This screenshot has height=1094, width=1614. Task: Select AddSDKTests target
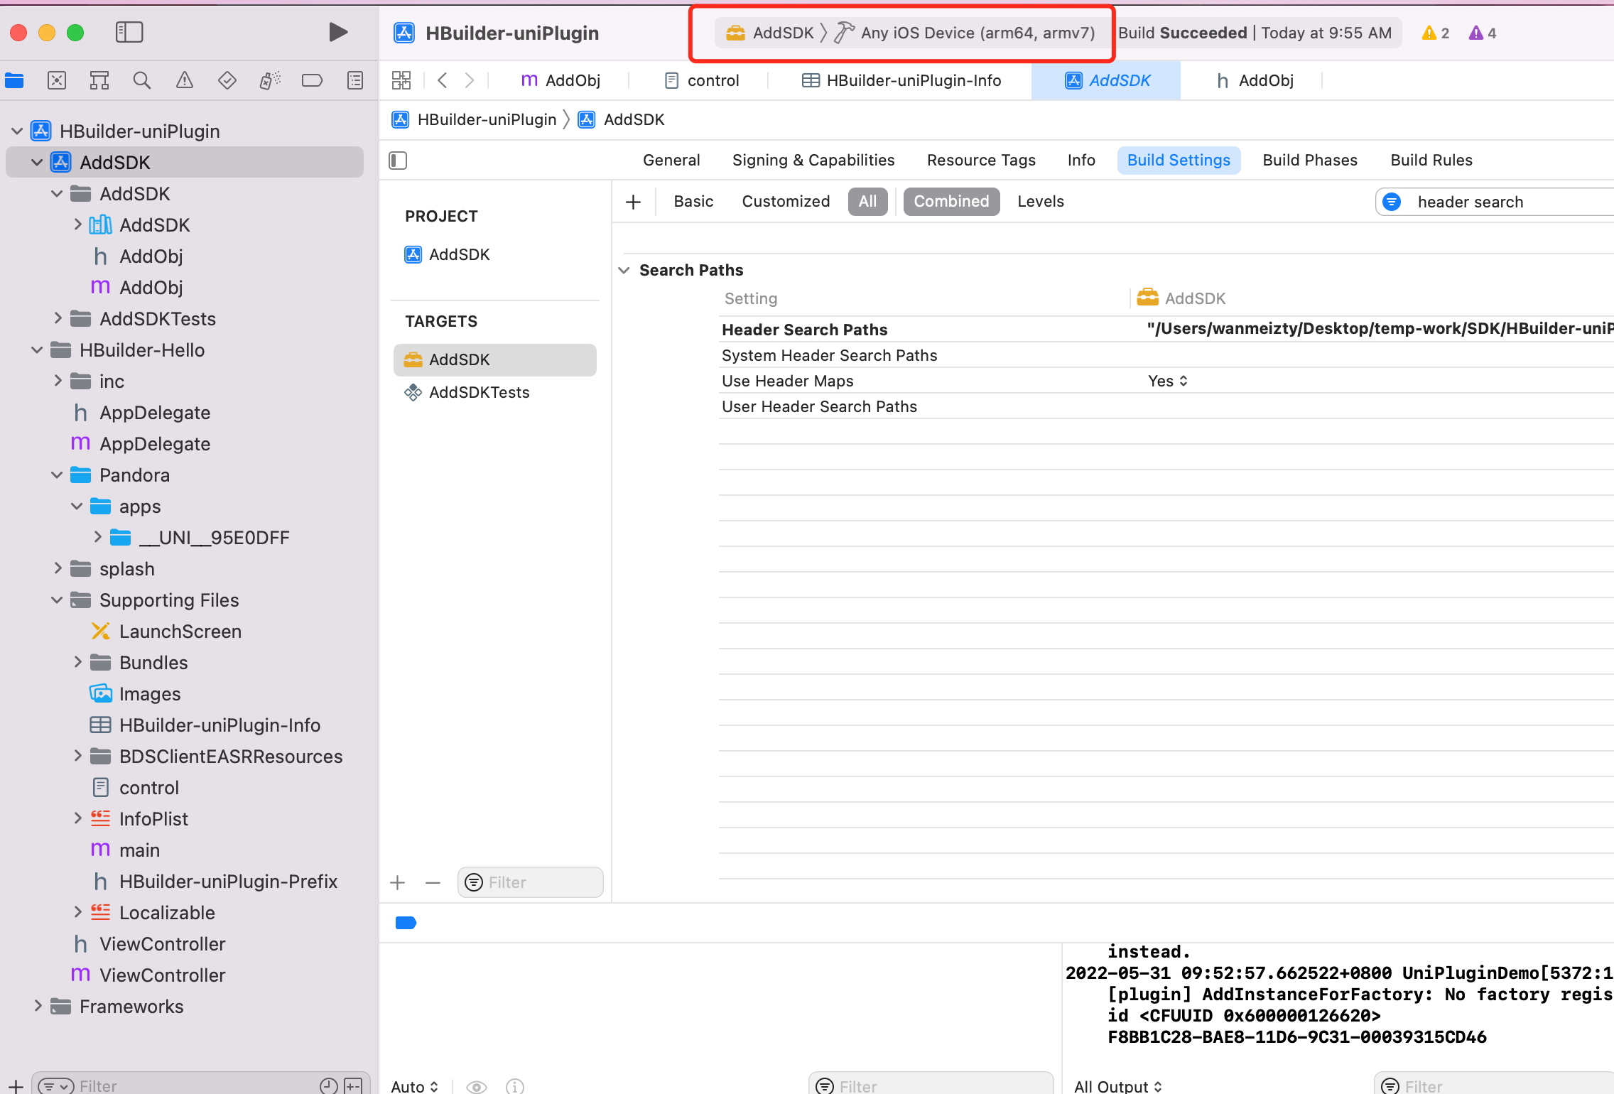click(x=467, y=393)
